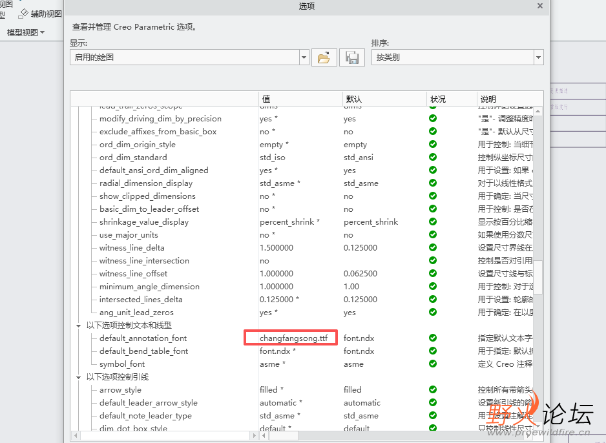Click the auxiliary view icon in ribbon
The image size is (606, 443).
coord(23,14)
